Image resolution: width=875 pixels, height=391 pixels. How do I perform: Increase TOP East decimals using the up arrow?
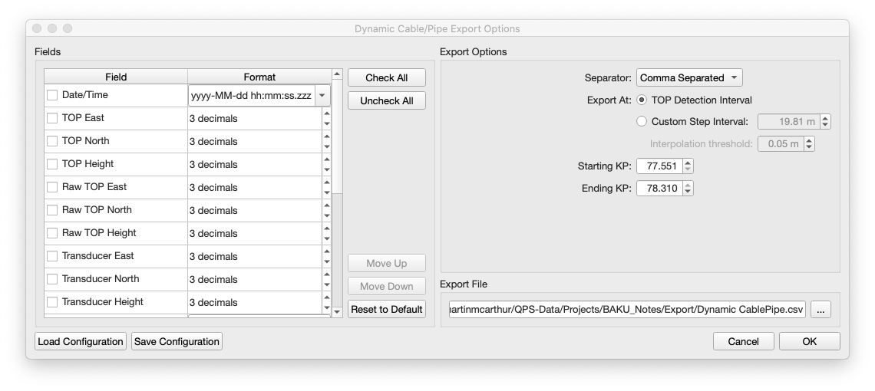[327, 113]
